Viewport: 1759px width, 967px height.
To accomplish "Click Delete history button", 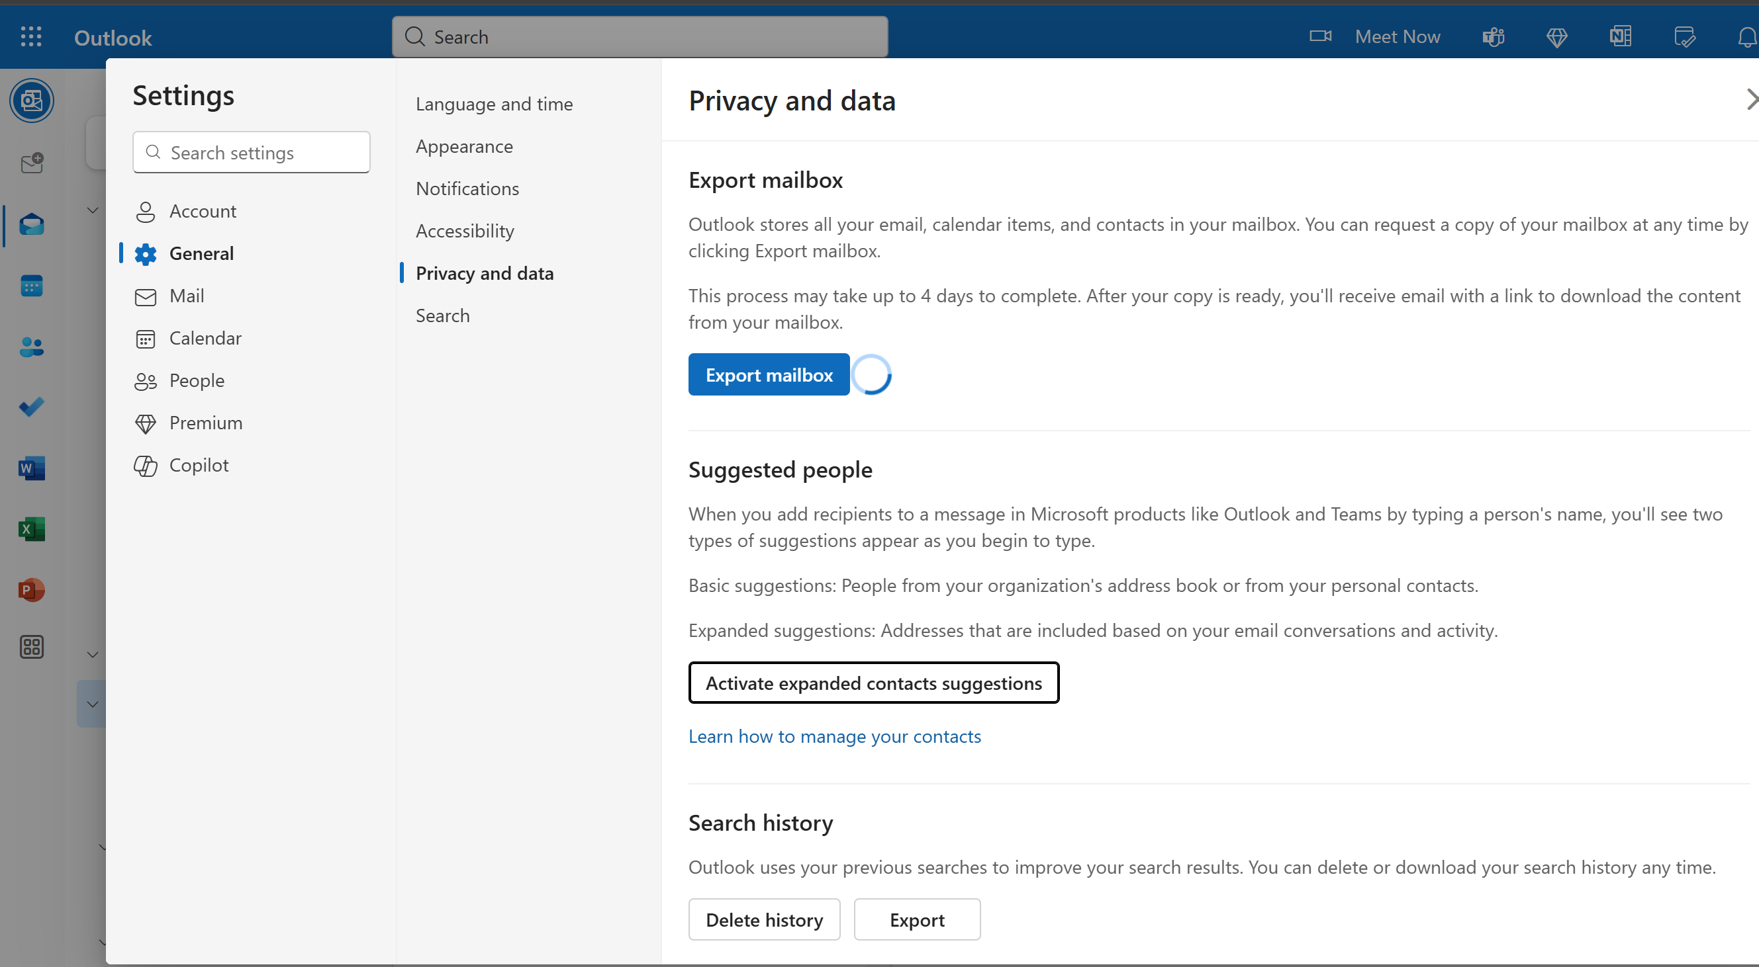I will coord(764,921).
